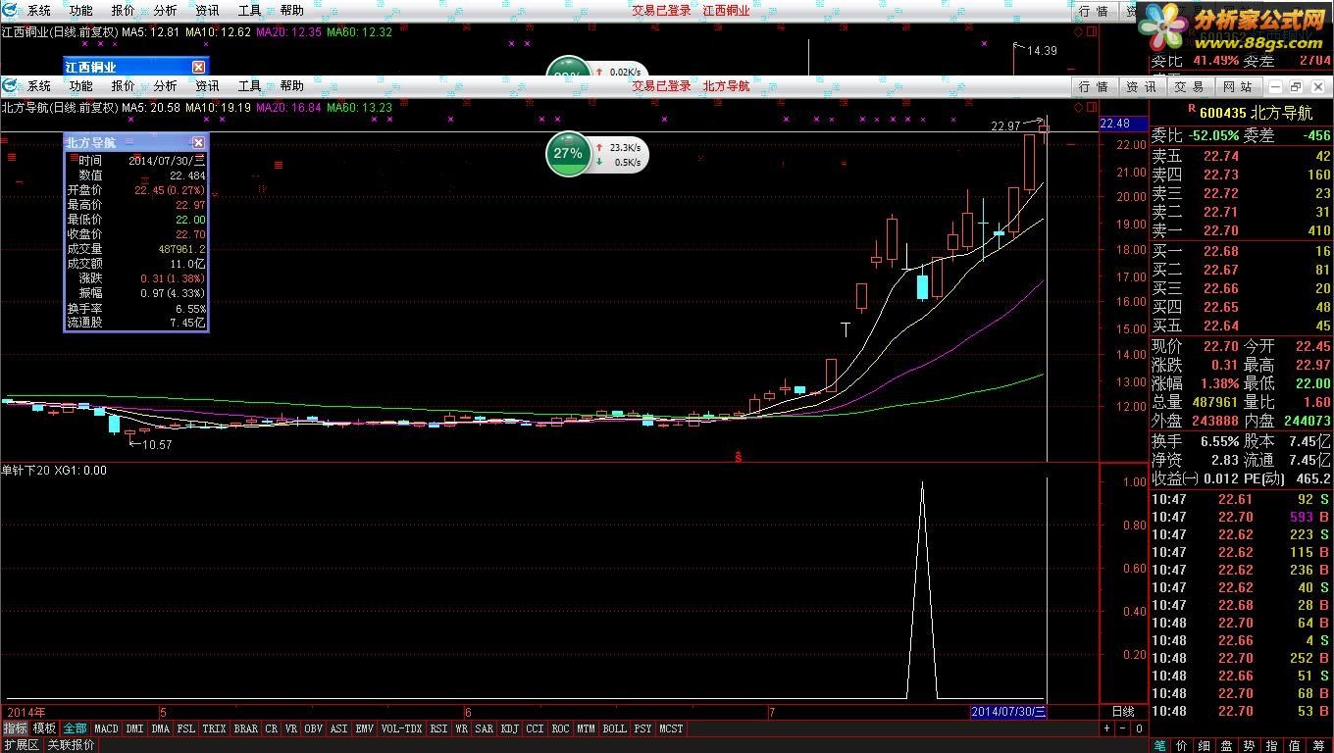
Task: Close the 江西铜业 data info popup
Action: click(x=198, y=67)
